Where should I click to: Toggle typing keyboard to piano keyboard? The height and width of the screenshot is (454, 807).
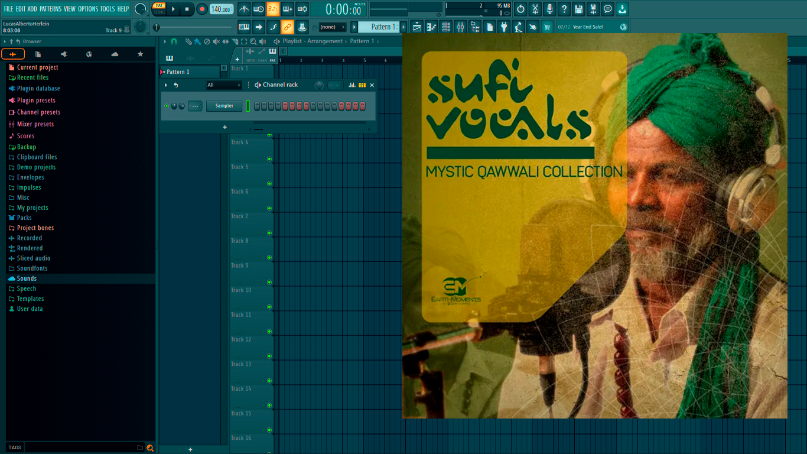coord(244,27)
